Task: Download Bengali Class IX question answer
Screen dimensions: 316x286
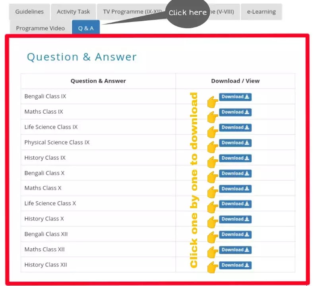Action: click(x=235, y=97)
